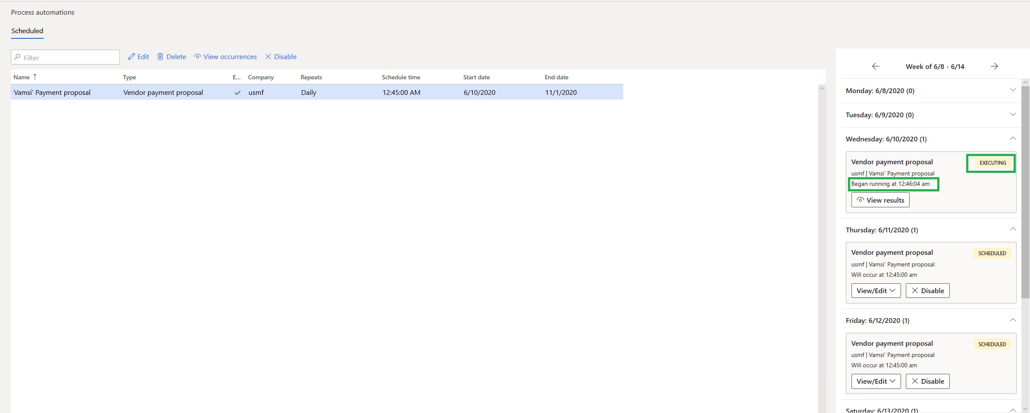
Task: Click into the Filter text field
Action: point(69,58)
